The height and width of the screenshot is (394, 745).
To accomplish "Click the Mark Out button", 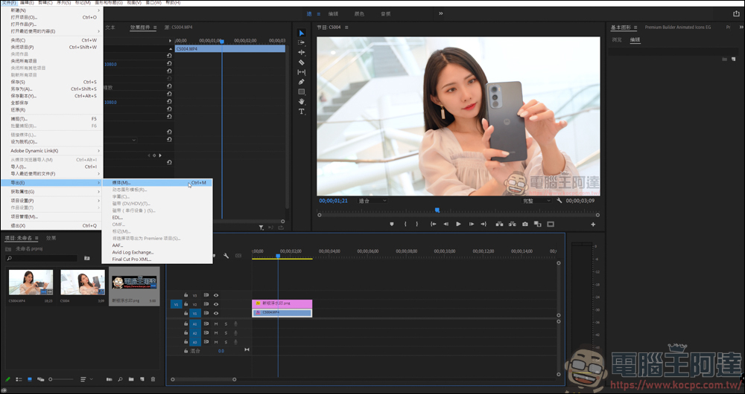I will [417, 225].
